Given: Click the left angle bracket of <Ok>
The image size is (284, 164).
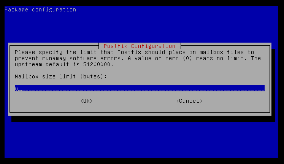Looking at the screenshot, I should pos(82,101).
